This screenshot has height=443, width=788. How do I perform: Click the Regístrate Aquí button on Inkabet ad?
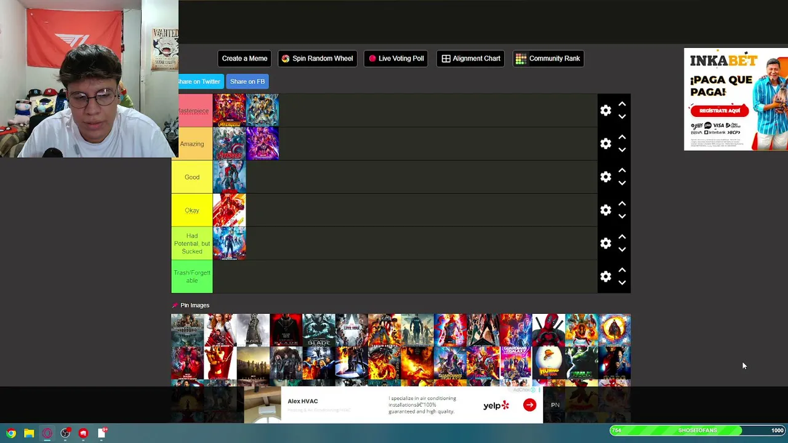[719, 111]
